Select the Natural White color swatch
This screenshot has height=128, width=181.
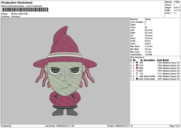click(x=137, y=76)
